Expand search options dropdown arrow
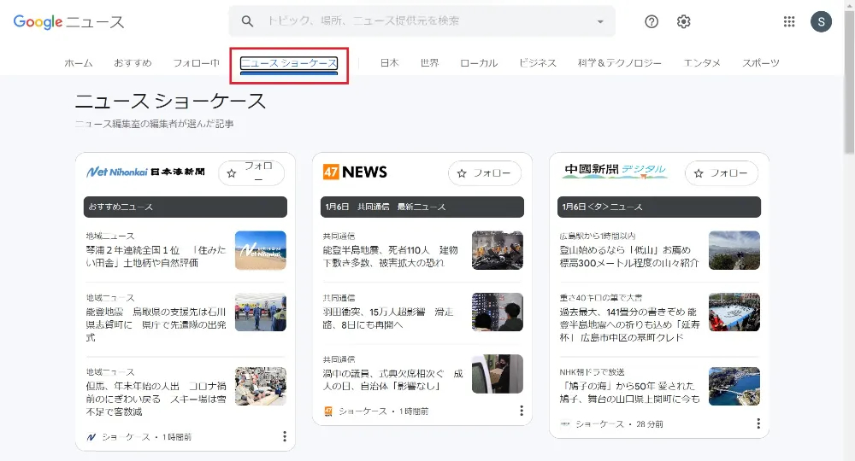 click(600, 22)
